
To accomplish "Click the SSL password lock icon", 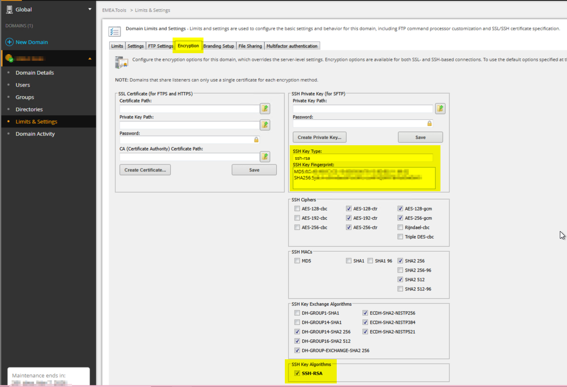I will (x=256, y=140).
